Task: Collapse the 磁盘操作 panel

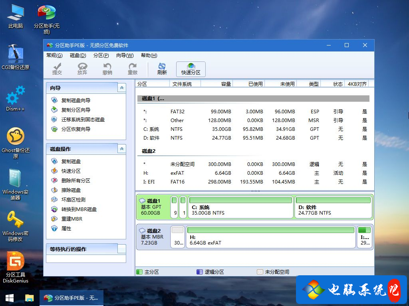Action: click(x=121, y=148)
